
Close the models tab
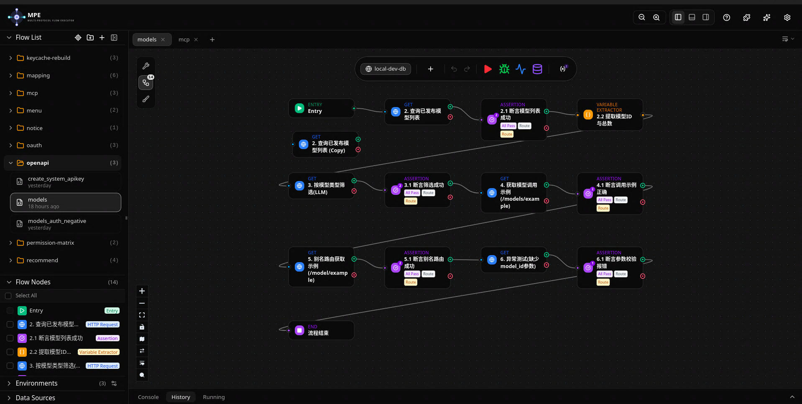pos(163,39)
